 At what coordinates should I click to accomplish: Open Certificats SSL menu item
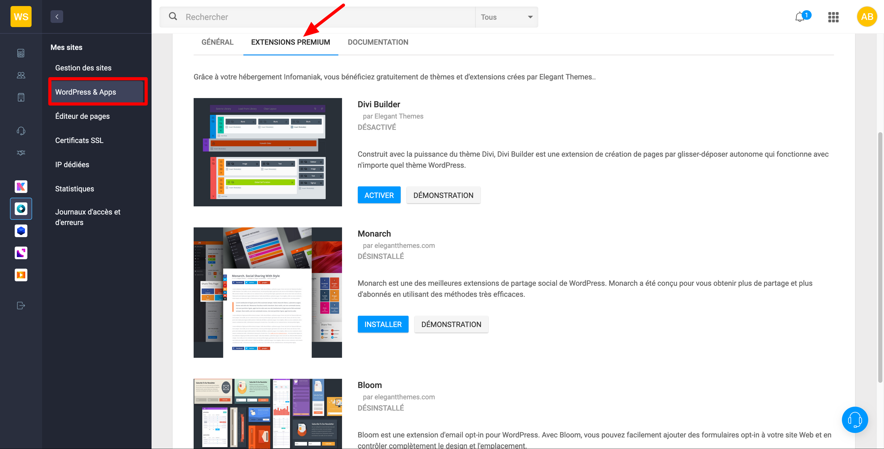coord(79,140)
